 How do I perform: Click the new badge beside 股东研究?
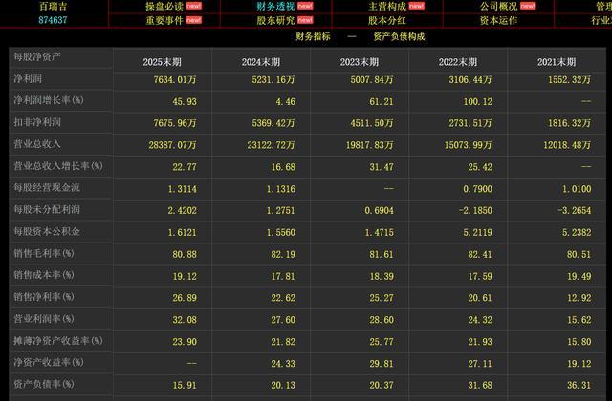point(305,20)
